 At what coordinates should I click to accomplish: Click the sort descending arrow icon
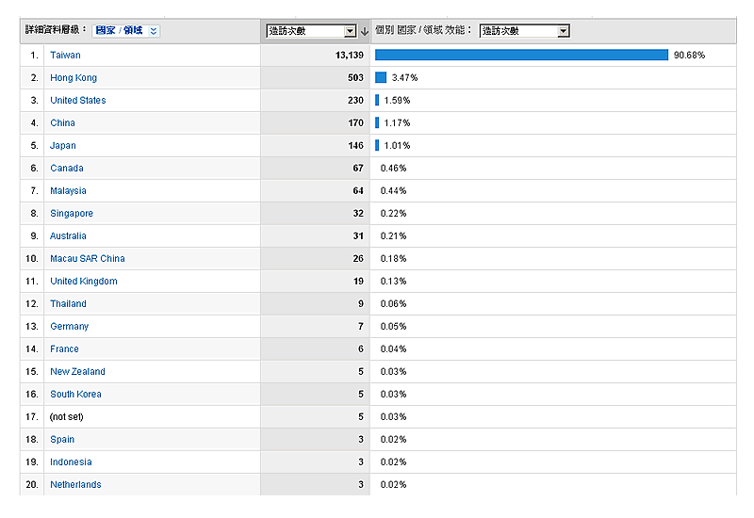pyautogui.click(x=364, y=31)
